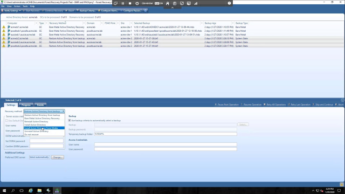Image resolution: width=345 pixels, height=194 pixels.
Task: Open the Tools menu
Action: pyautogui.click(x=25, y=6)
